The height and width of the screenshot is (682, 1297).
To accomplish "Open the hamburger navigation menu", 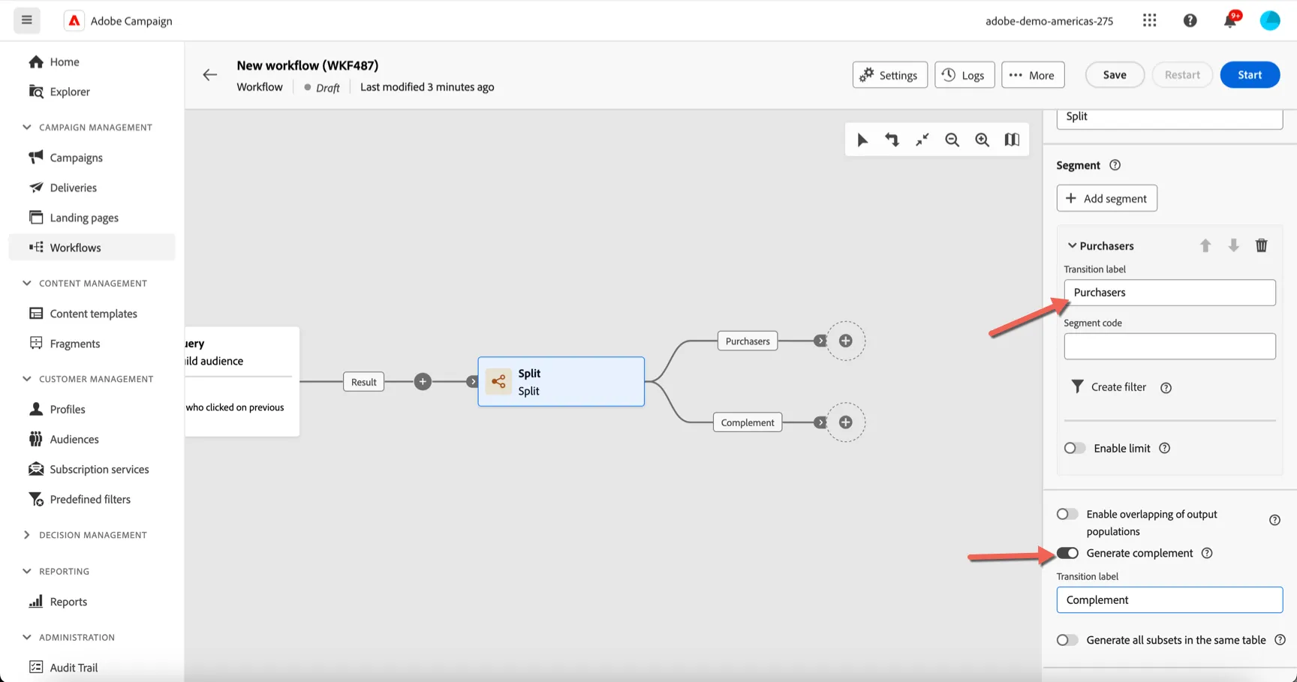I will (x=27, y=20).
